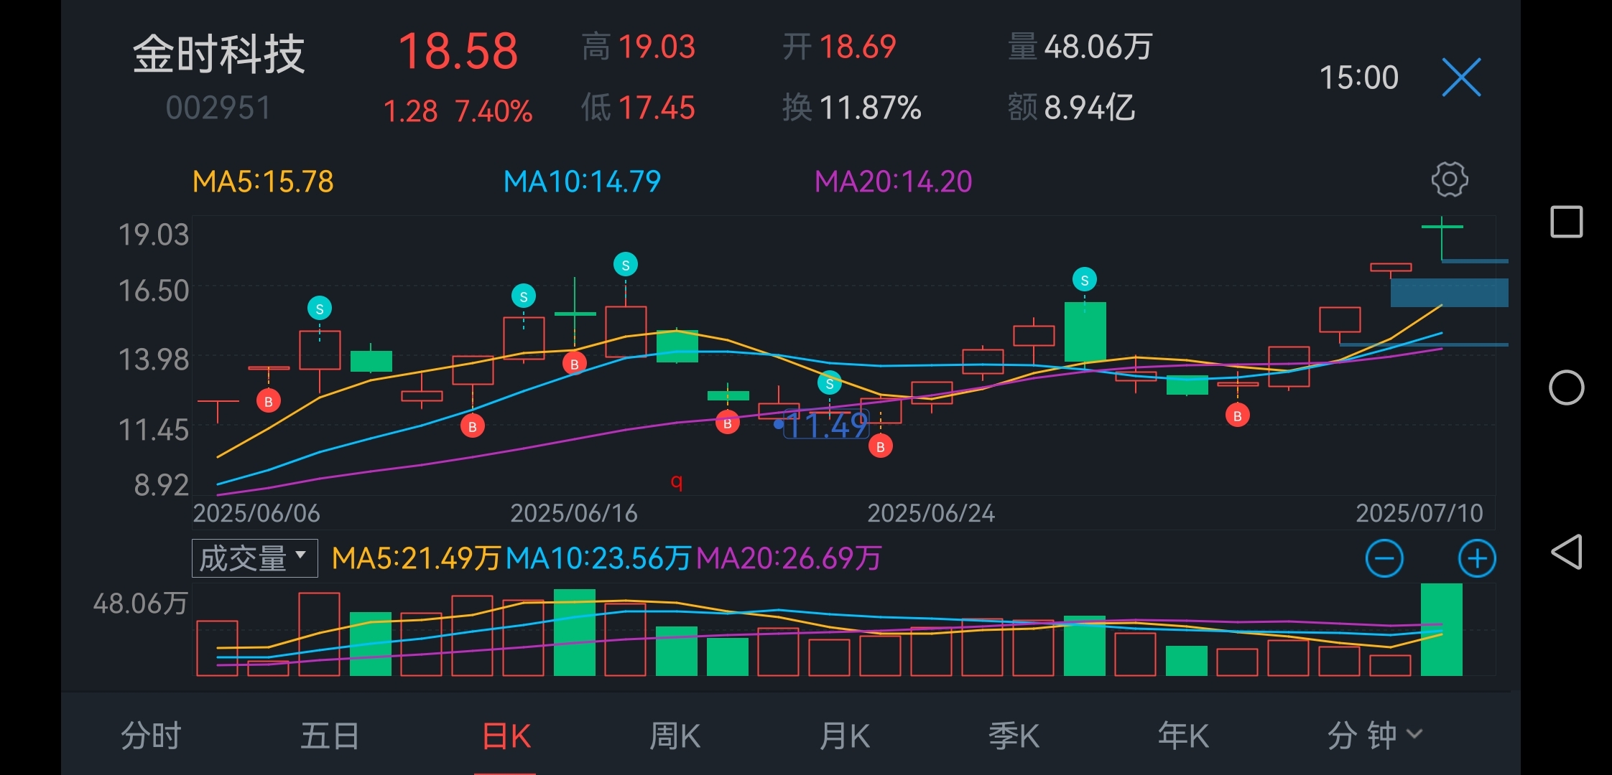The image size is (1612, 775).
Task: Tap the 11.49 low price label
Action: coord(828,425)
